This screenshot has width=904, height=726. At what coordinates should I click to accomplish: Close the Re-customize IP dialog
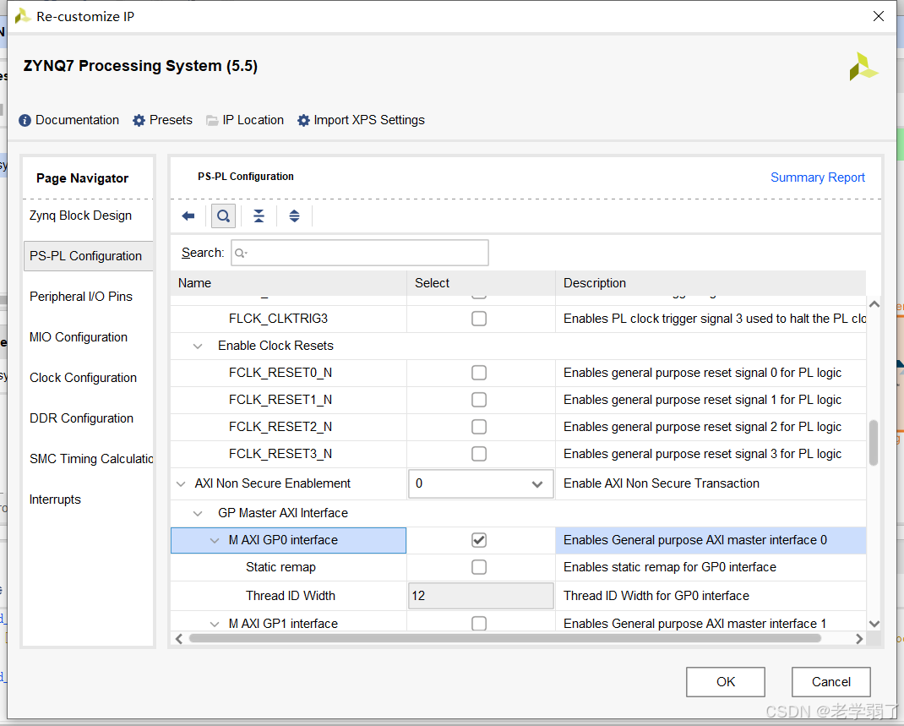pyautogui.click(x=878, y=16)
